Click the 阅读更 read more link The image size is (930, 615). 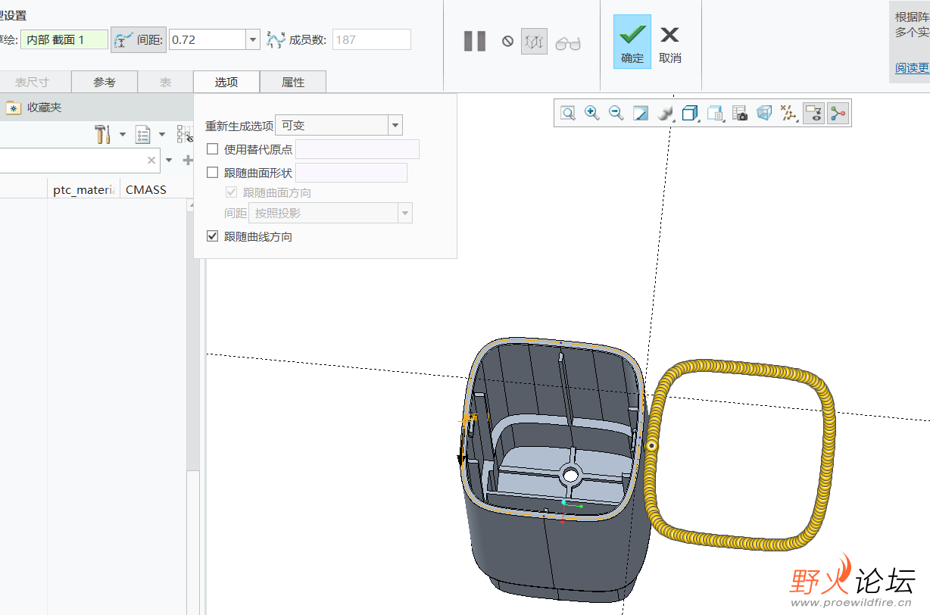click(912, 67)
